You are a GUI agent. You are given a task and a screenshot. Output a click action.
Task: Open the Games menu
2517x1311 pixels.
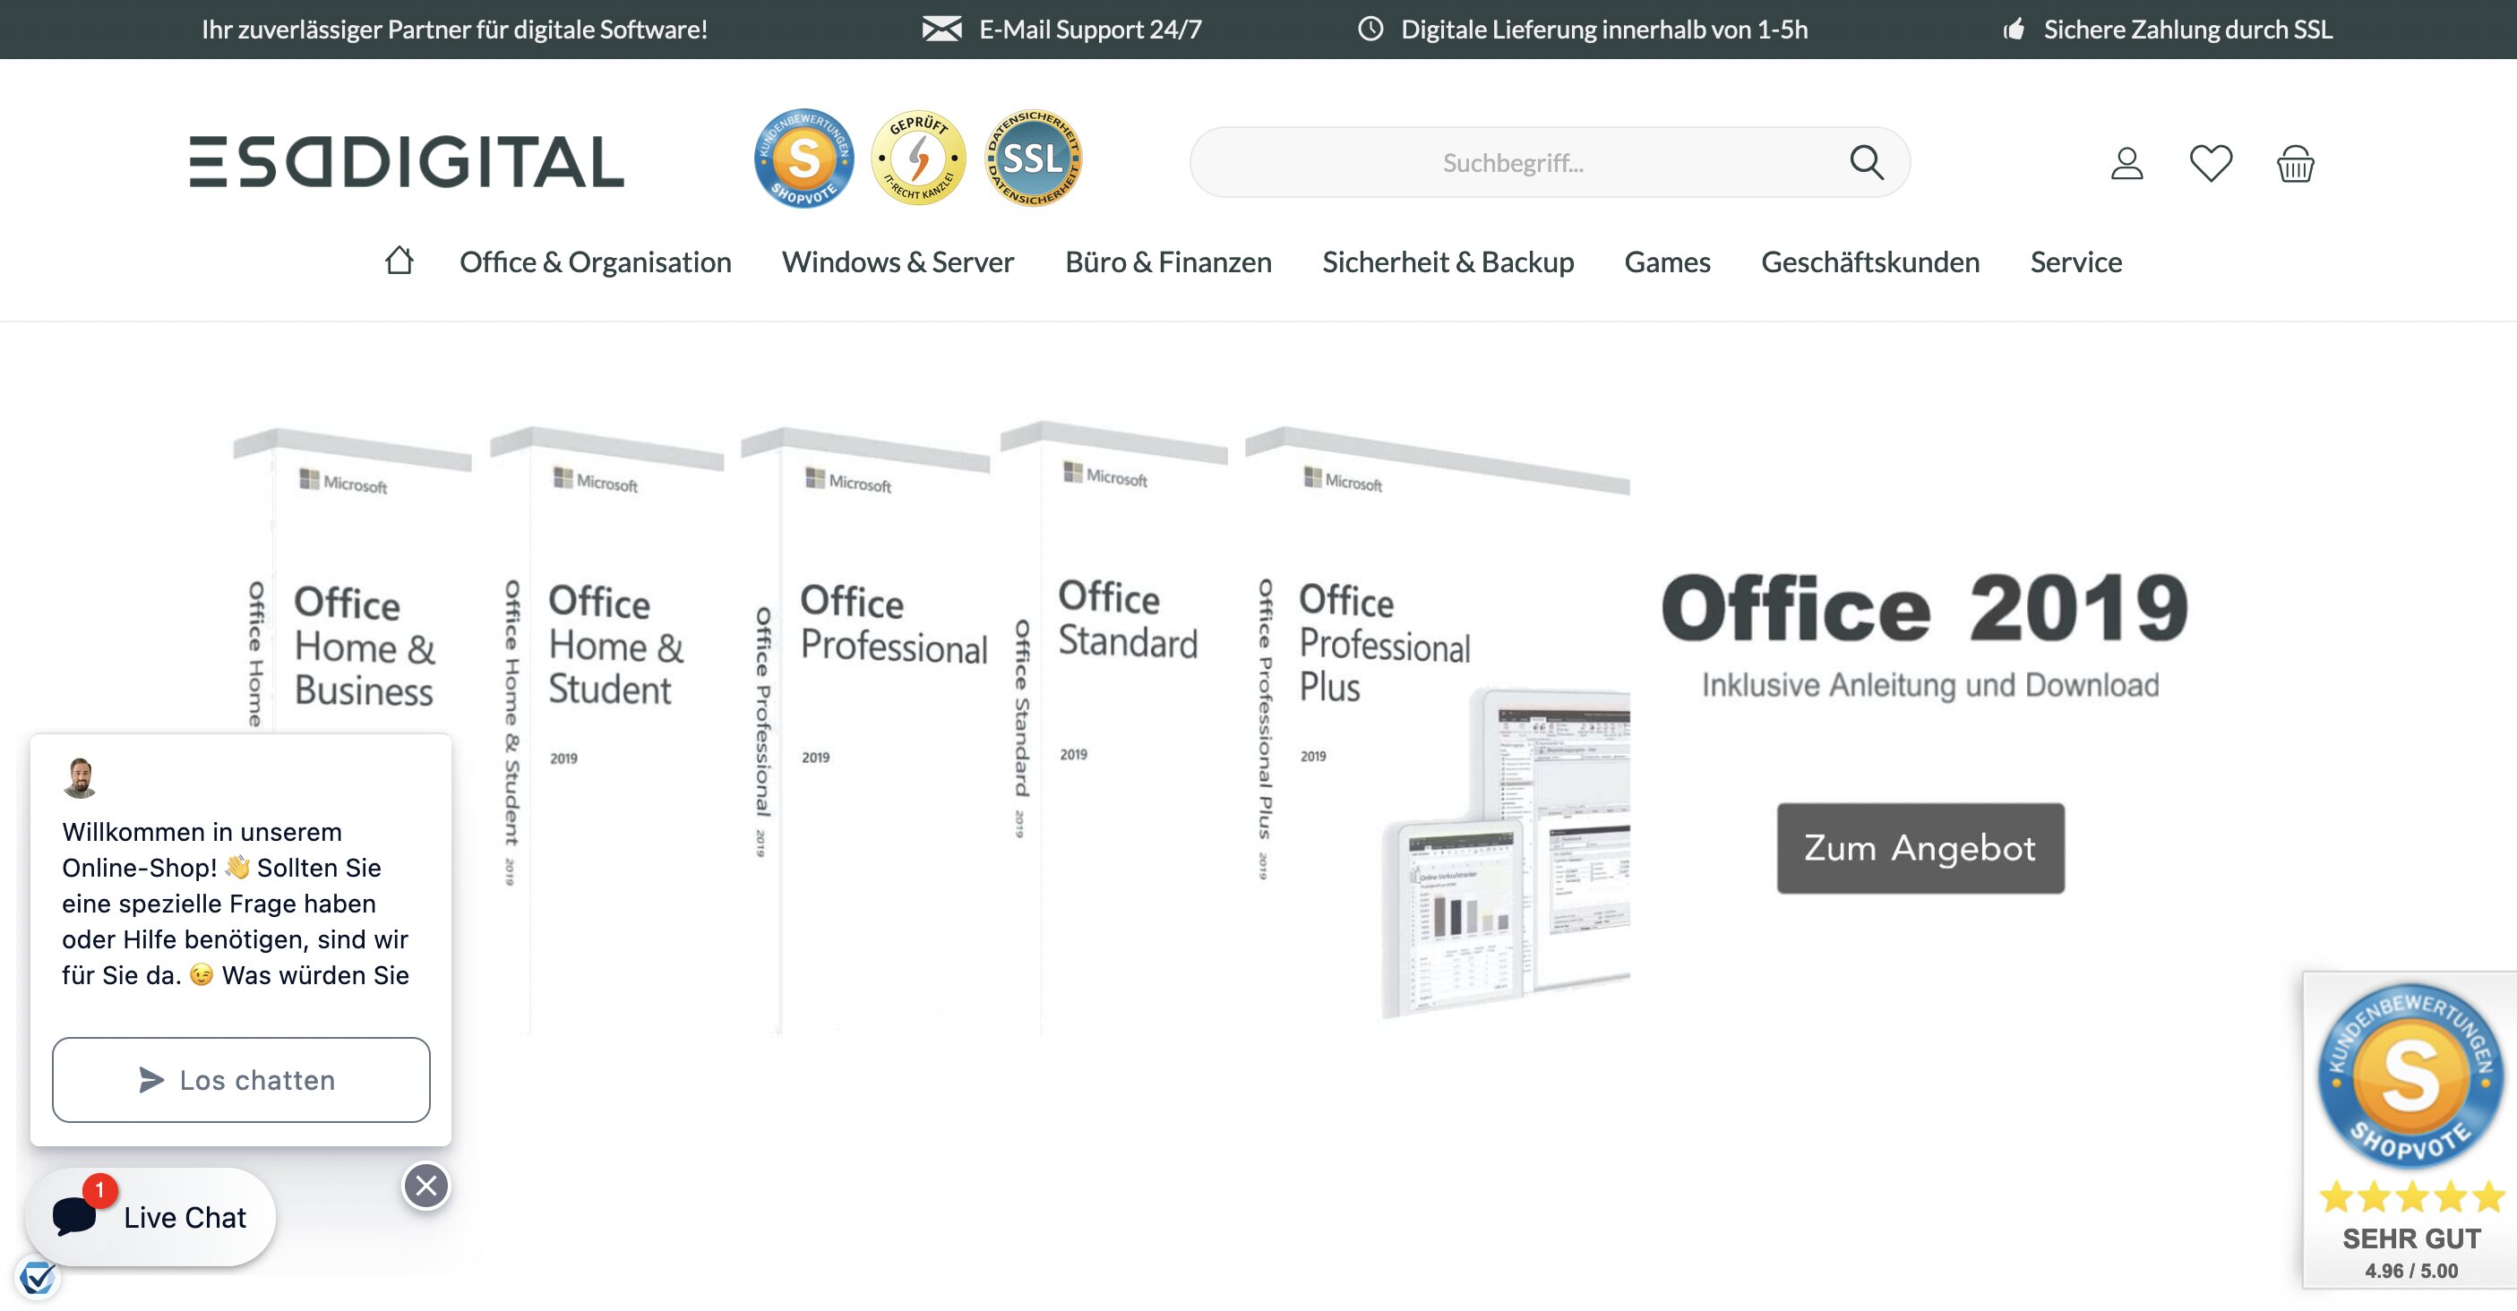click(x=1667, y=261)
